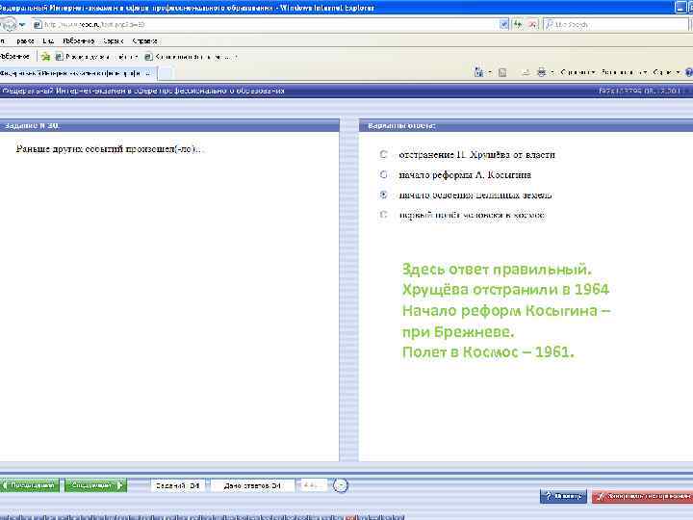Open the 'Избранное' menu in menu bar

79,40
